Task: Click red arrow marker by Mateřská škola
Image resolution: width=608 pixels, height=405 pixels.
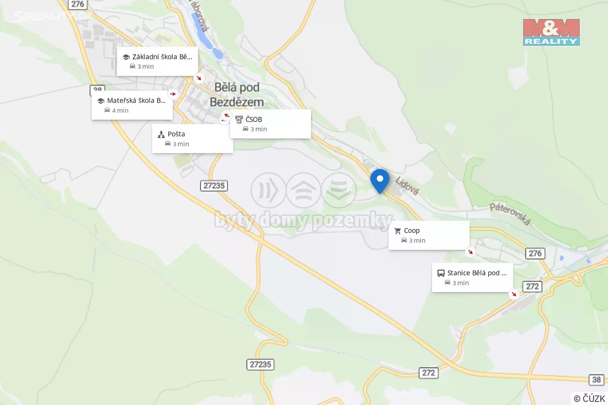Action: (173, 94)
